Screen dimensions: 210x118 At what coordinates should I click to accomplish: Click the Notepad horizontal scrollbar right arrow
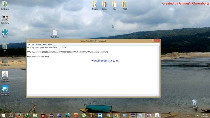(x=156, y=95)
